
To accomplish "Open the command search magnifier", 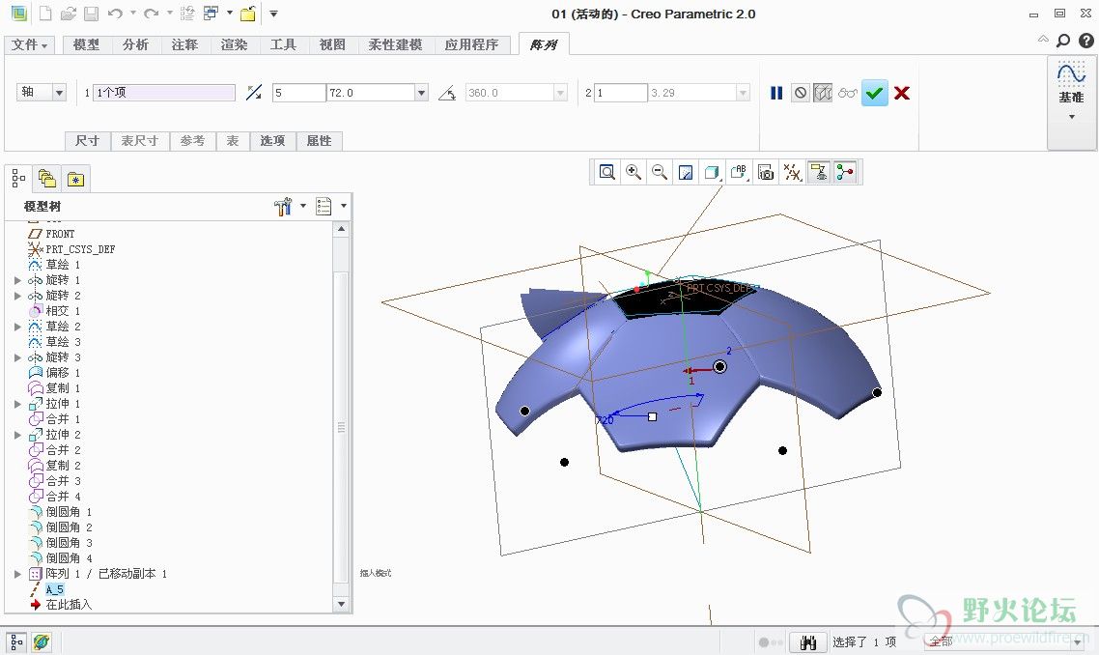I will coord(1063,41).
